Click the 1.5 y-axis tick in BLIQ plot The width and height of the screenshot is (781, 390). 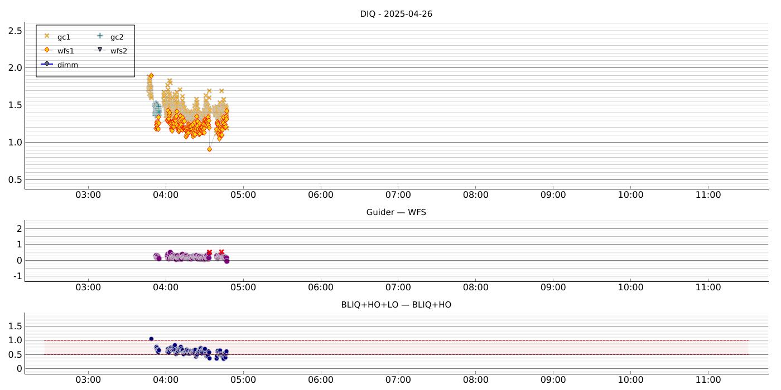(15, 326)
